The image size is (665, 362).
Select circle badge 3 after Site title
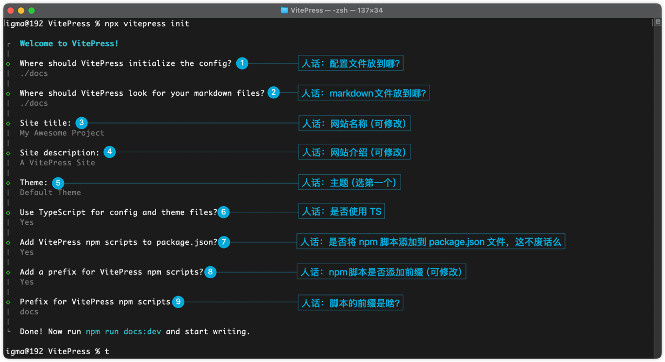click(x=81, y=123)
